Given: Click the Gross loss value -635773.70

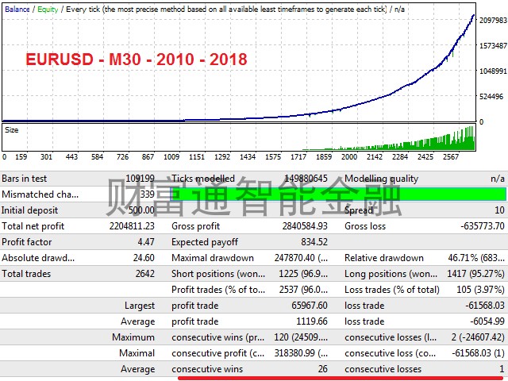Looking at the screenshot, I should 483,226.
